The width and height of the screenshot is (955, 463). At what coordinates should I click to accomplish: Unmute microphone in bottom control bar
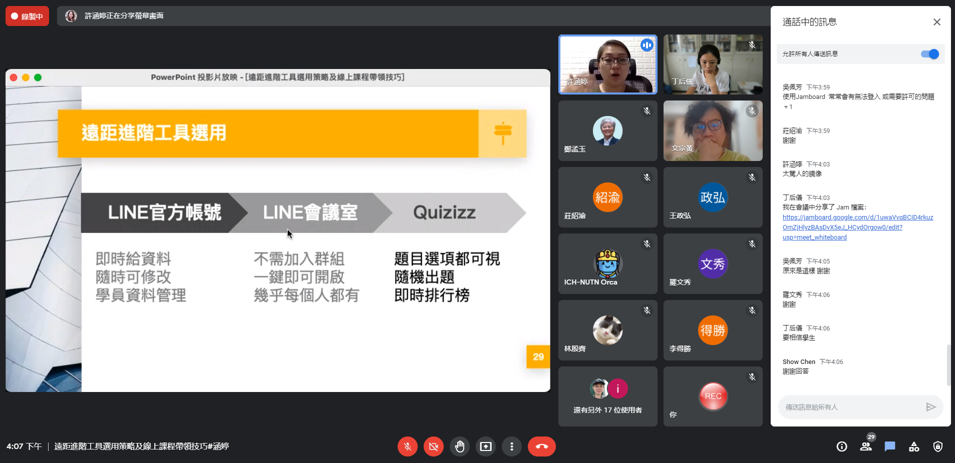[408, 446]
